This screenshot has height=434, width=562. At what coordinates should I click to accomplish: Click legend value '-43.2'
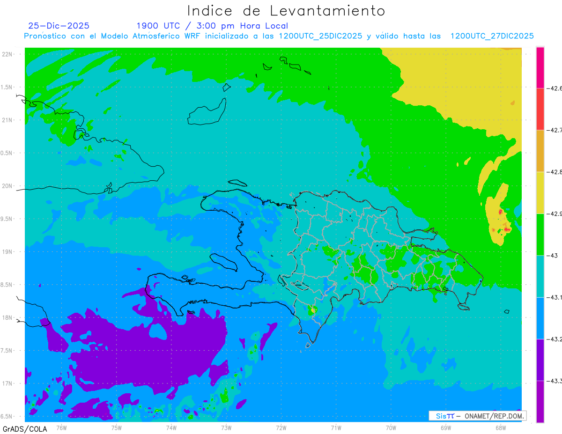[x=554, y=339]
